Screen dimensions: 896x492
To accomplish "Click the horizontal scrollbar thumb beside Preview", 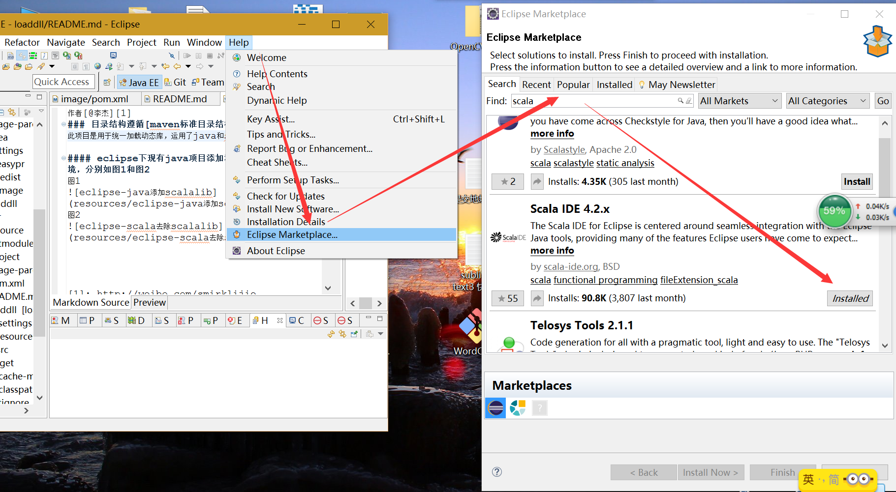I will tap(366, 303).
